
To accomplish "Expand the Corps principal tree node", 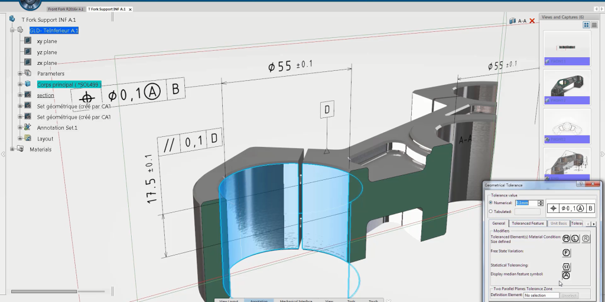I will pyautogui.click(x=19, y=84).
